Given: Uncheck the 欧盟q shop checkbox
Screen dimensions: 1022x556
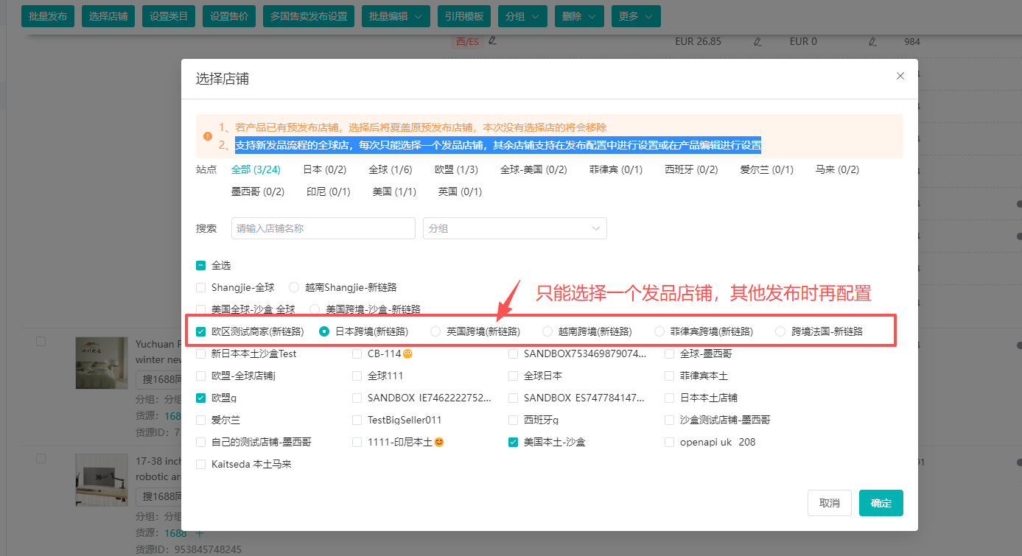Looking at the screenshot, I should pyautogui.click(x=200, y=397).
